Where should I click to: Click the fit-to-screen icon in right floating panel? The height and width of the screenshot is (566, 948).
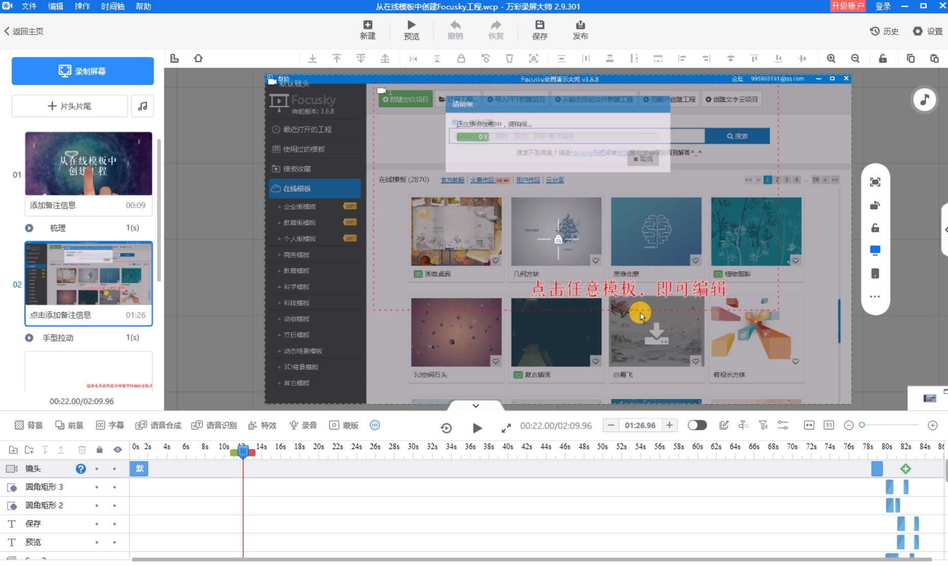(x=875, y=182)
